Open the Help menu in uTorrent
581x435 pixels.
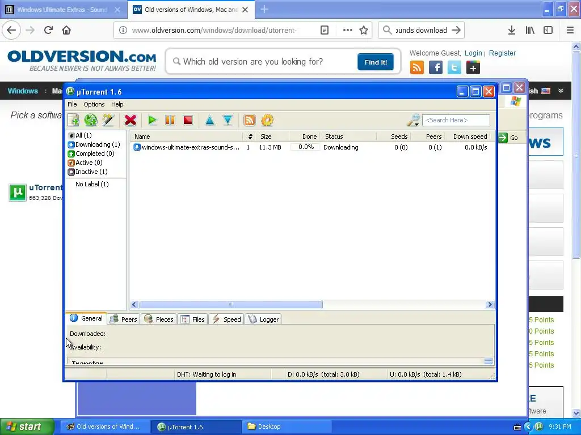pos(117,104)
